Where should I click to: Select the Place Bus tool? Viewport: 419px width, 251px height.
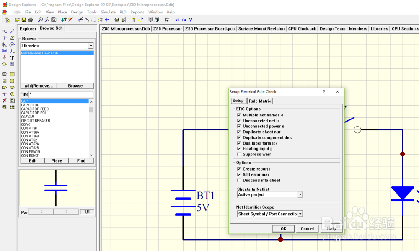[5, 38]
